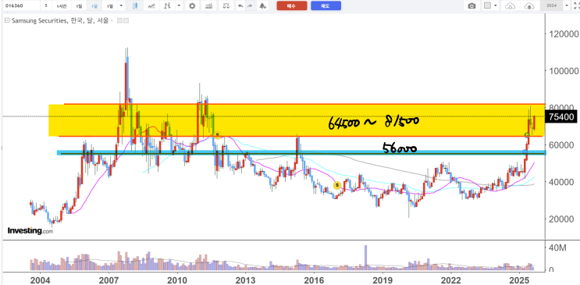The image size is (580, 285).
Task: Load chart layout from cloud download icon
Action: click(x=510, y=6)
